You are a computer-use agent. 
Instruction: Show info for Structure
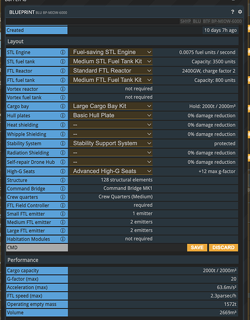coord(62,180)
